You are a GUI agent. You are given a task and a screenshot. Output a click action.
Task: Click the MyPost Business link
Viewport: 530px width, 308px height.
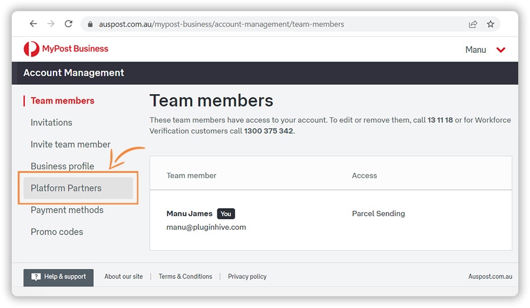click(x=75, y=49)
